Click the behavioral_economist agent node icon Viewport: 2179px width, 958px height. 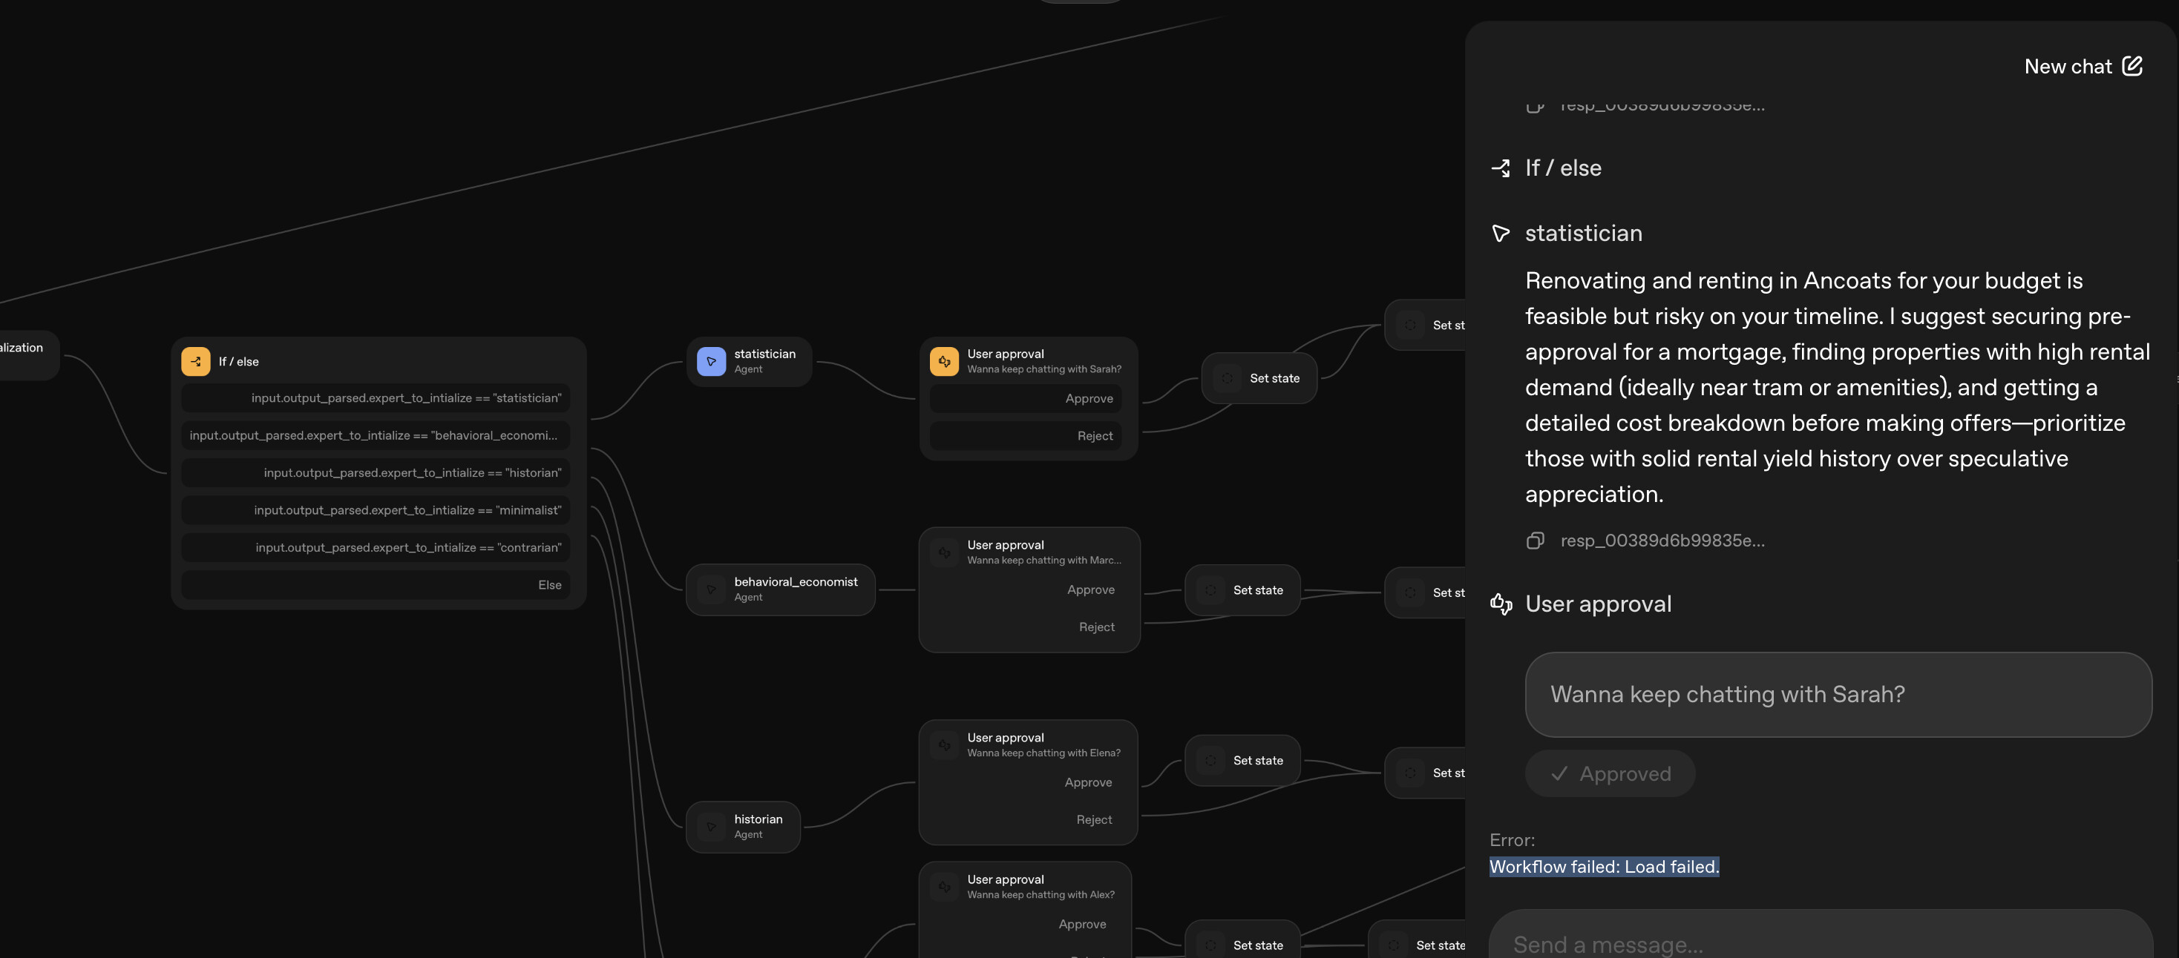click(710, 589)
